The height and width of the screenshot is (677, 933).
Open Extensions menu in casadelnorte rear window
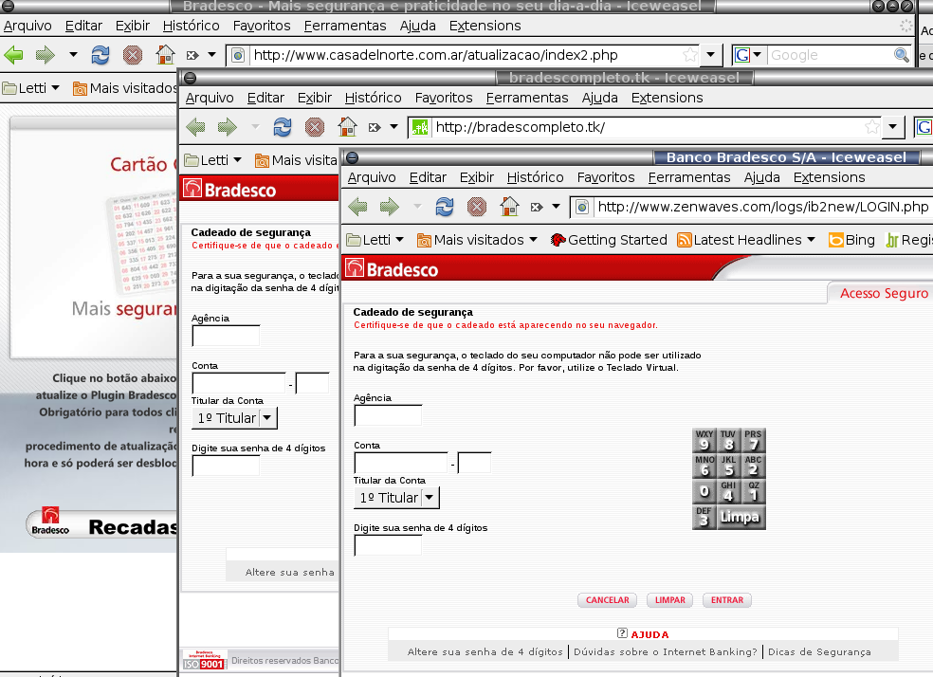(485, 26)
